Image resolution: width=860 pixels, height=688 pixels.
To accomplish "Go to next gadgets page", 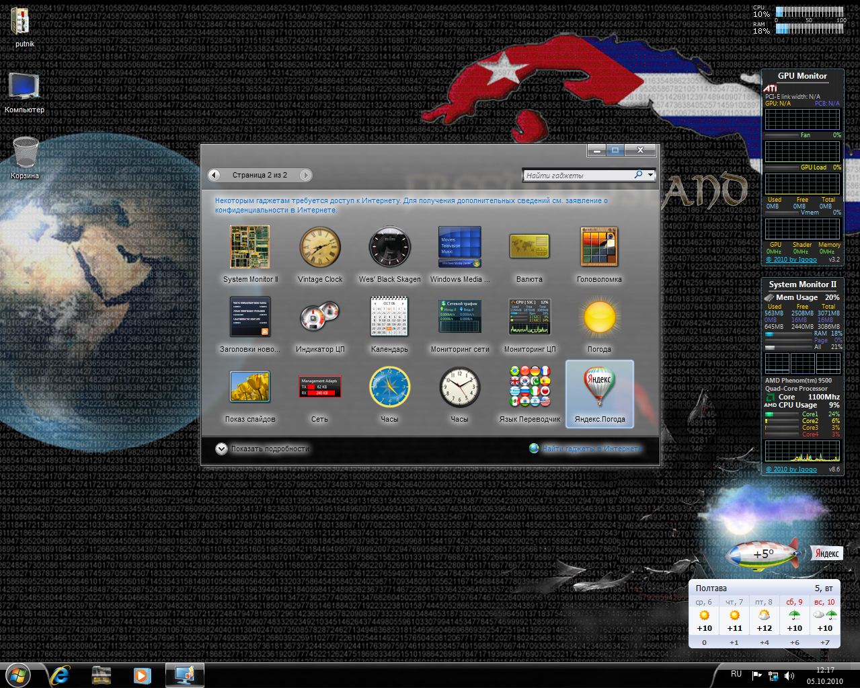I will point(305,176).
